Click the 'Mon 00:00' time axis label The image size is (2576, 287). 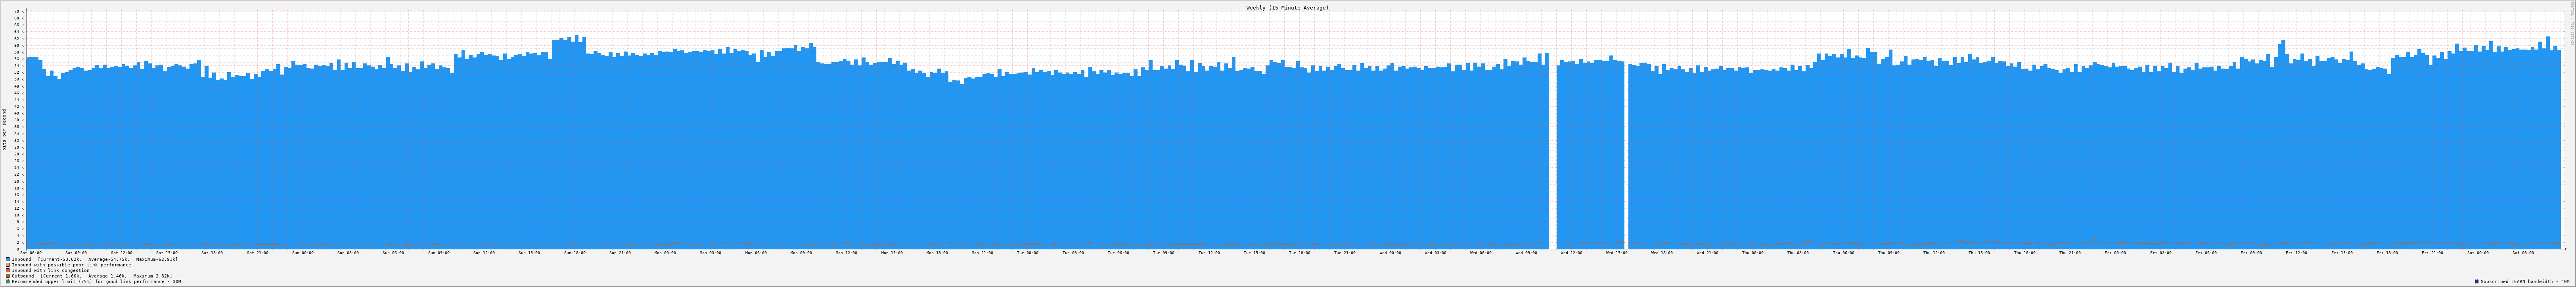pyautogui.click(x=665, y=253)
